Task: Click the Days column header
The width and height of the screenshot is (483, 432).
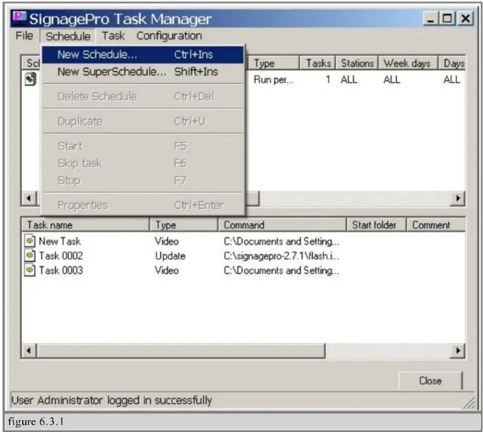Action: tap(452, 63)
